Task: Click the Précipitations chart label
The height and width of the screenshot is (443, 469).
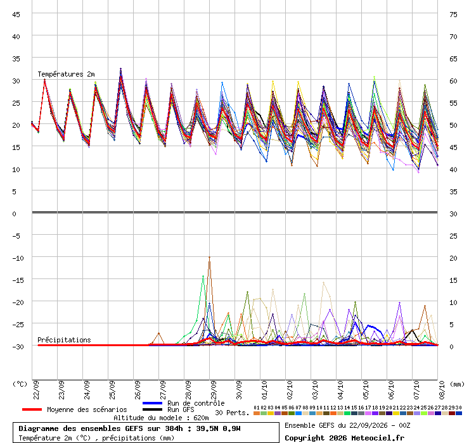Action: pyautogui.click(x=64, y=340)
